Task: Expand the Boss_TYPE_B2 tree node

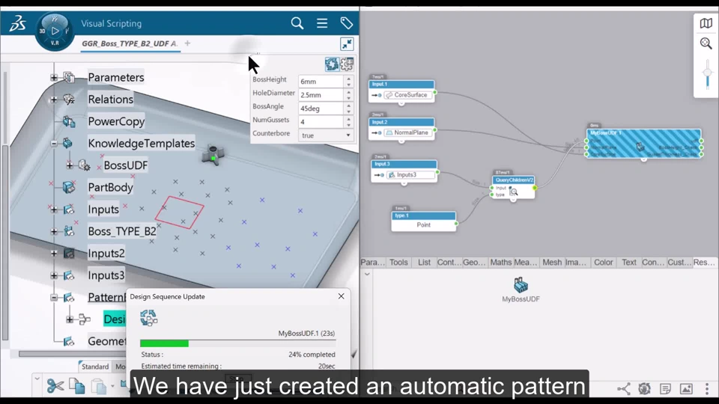Action: [54, 231]
